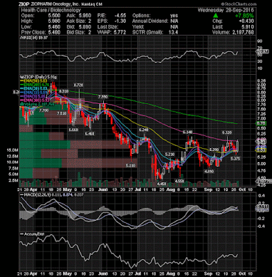Click the green EMA(200) legend entry
Viewport: 272px width, 277px height.
click(x=35, y=84)
